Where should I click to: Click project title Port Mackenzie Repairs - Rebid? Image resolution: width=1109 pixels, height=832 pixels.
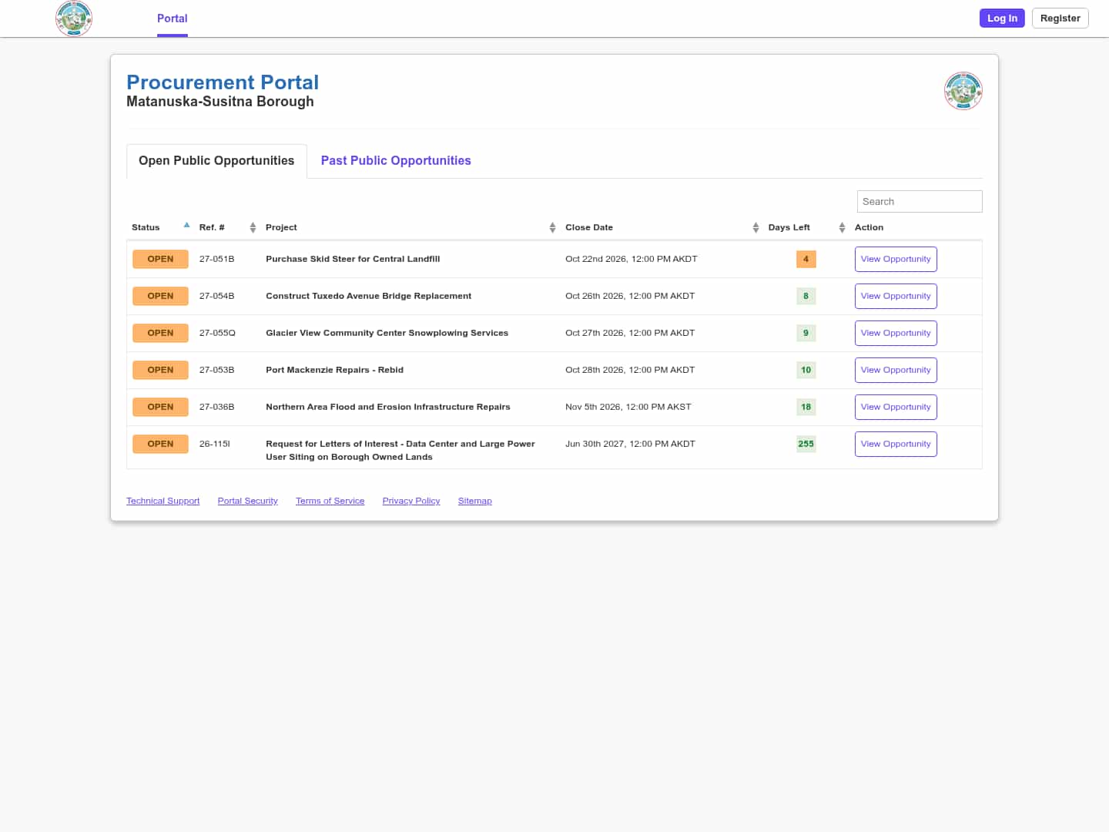(x=334, y=370)
